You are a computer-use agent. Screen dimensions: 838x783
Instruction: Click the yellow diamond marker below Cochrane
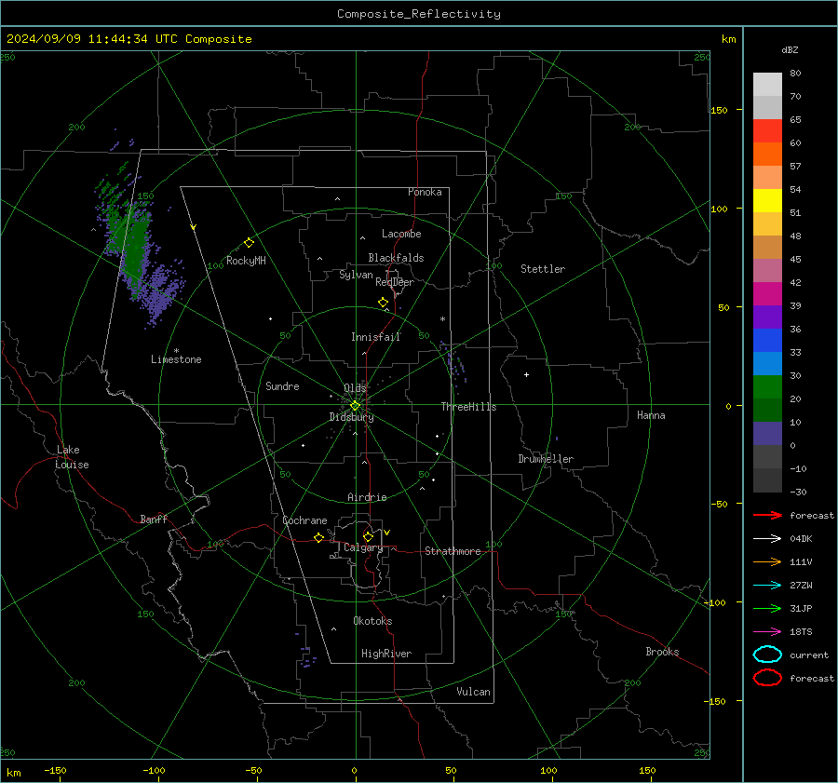point(318,538)
